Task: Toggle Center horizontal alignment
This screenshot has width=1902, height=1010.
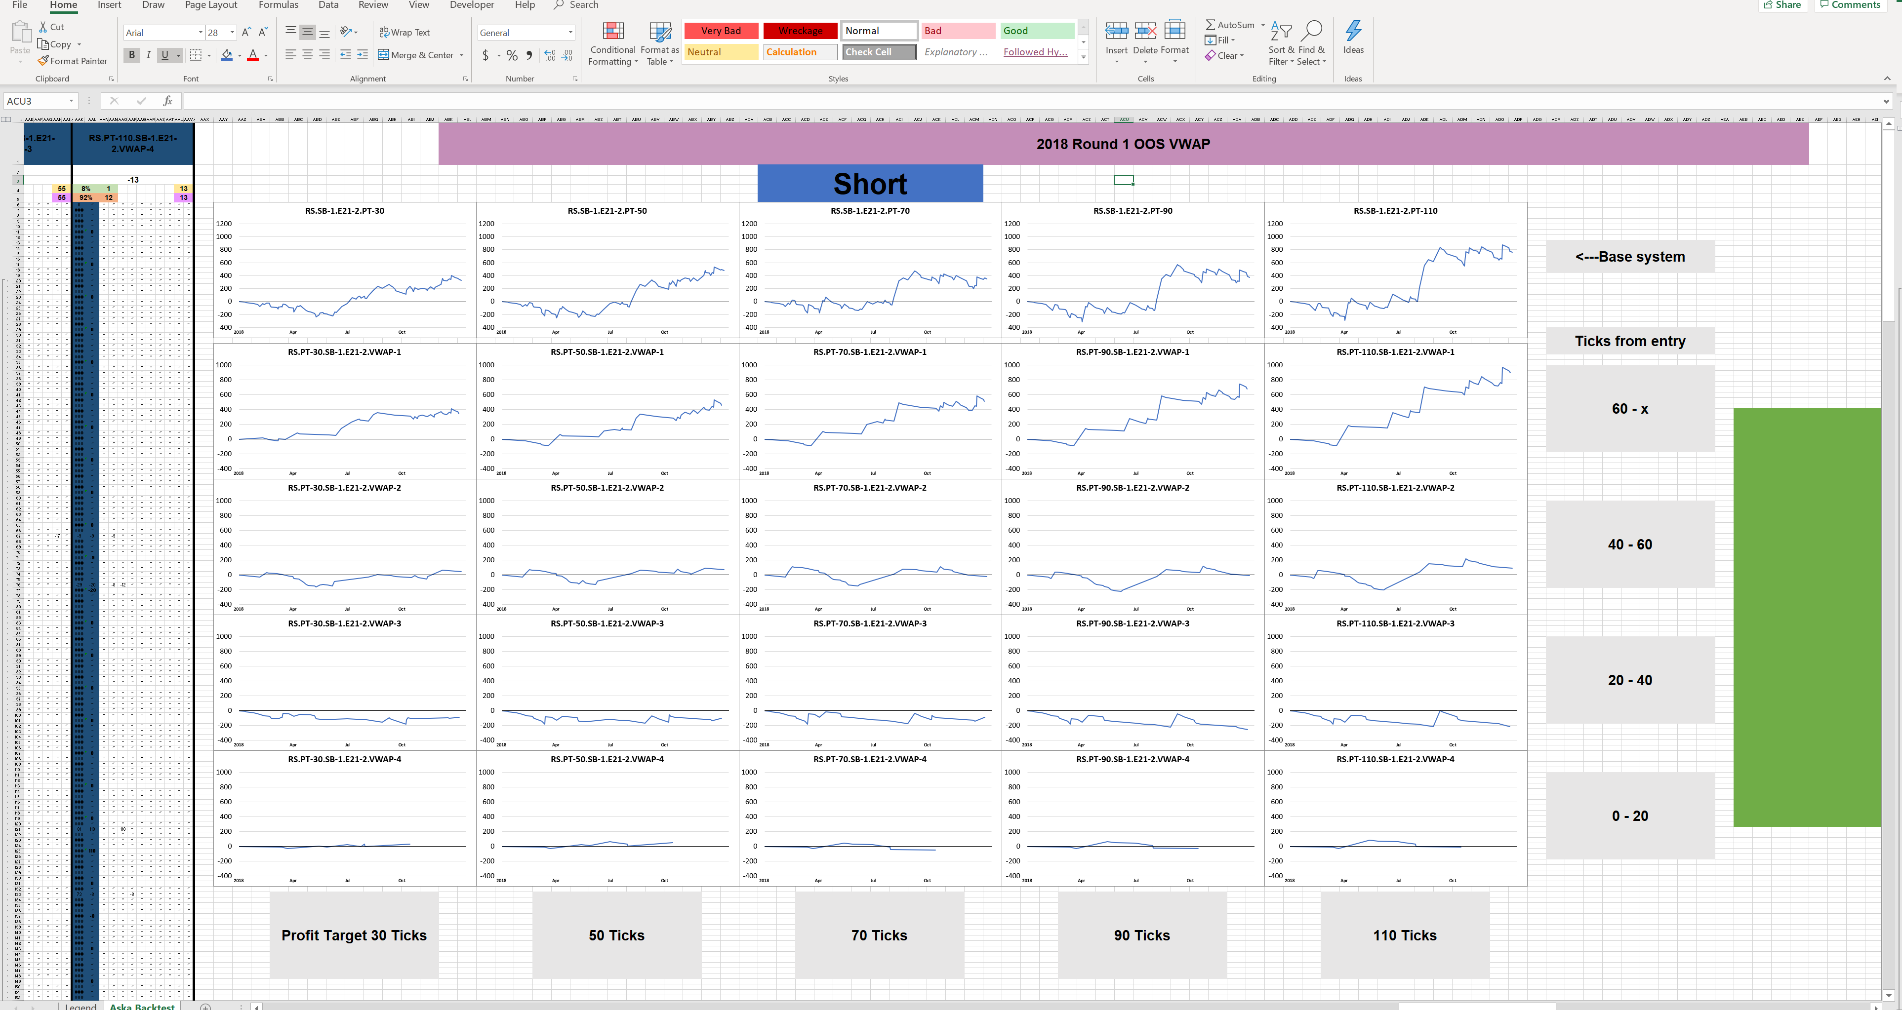Action: coord(307,55)
